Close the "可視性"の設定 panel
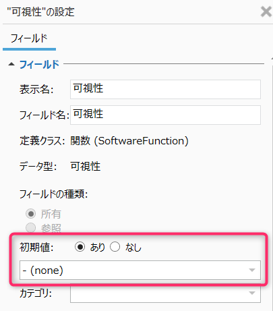The height and width of the screenshot is (311, 273). tap(266, 11)
